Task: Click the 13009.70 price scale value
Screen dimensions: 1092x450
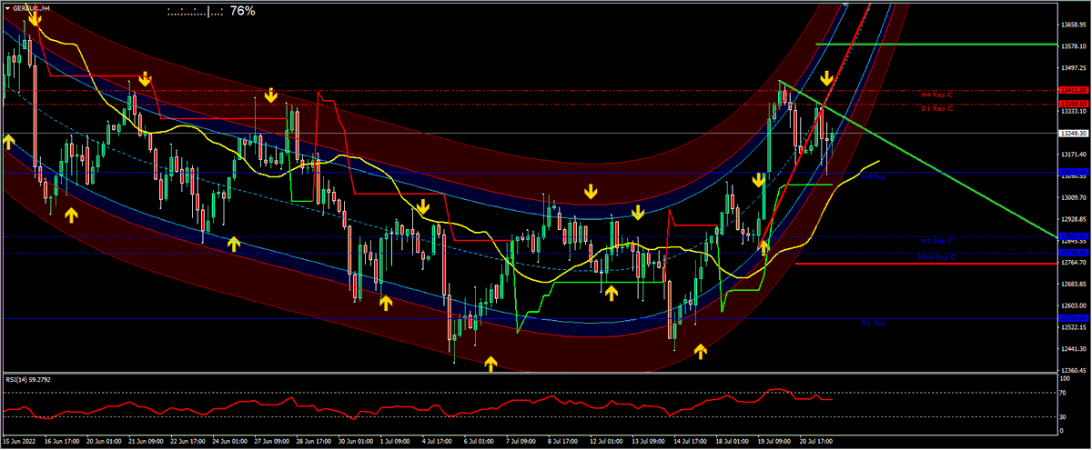Action: point(1074,197)
